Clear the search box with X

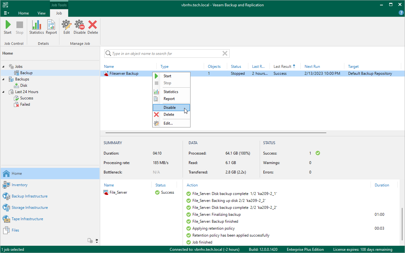[225, 54]
